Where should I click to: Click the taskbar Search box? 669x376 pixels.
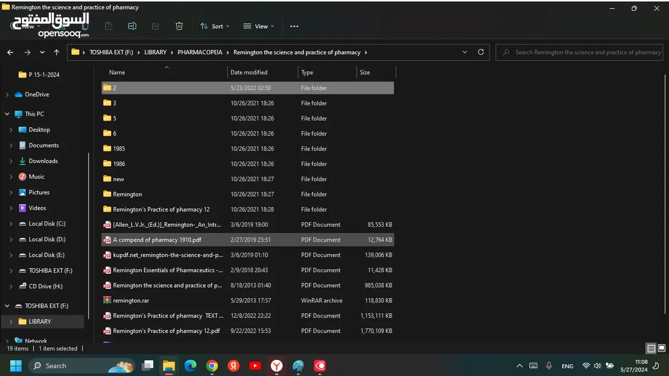(82, 366)
